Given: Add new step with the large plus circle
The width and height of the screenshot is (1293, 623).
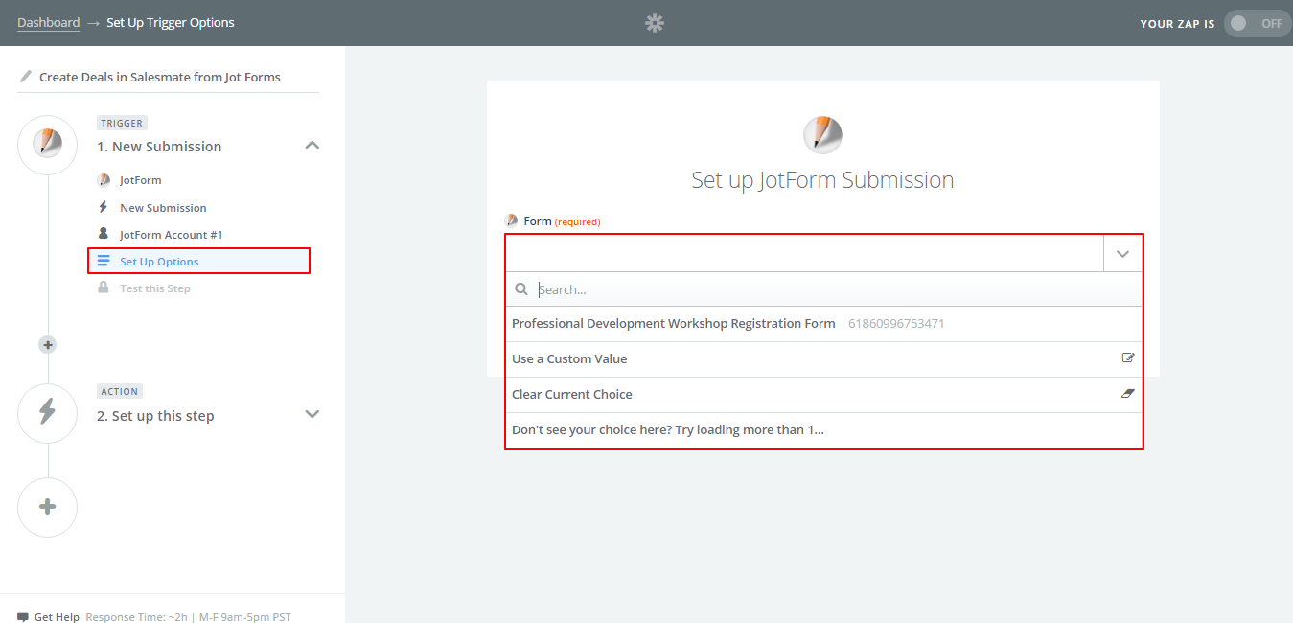Looking at the screenshot, I should (x=47, y=507).
